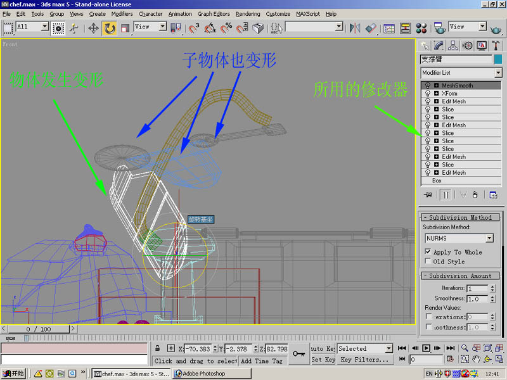Open the Rendering menu
The height and width of the screenshot is (380, 507).
(x=248, y=14)
